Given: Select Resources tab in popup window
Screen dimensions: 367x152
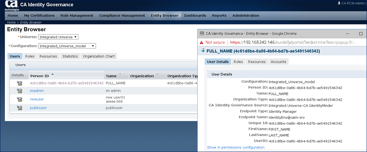Looking at the screenshot, I should tap(257, 62).
